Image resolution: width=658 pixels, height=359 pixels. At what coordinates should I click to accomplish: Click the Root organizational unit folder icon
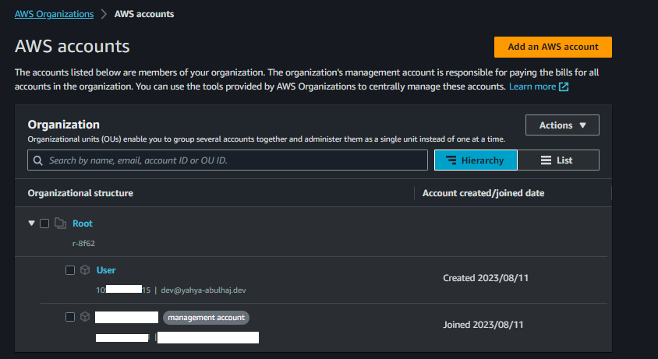[x=61, y=223]
